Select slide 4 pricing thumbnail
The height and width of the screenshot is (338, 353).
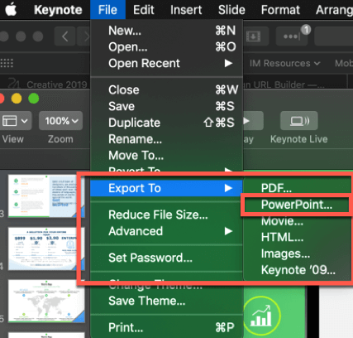tap(45, 249)
